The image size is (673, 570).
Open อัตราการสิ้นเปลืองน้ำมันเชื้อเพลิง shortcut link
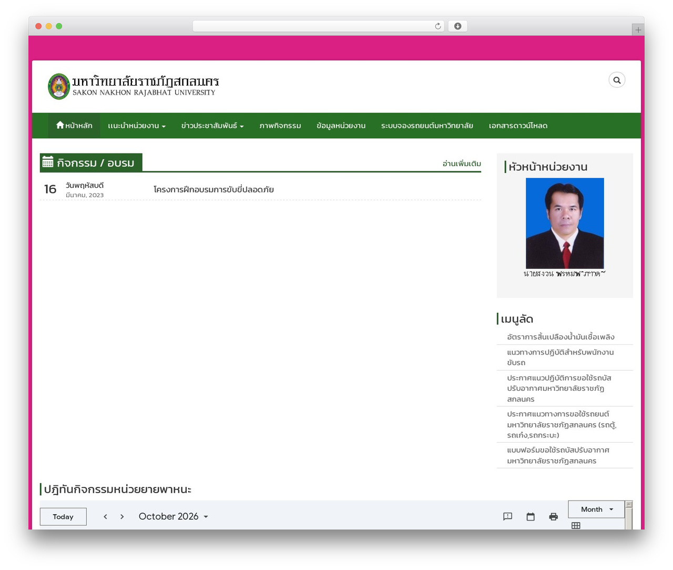point(560,337)
